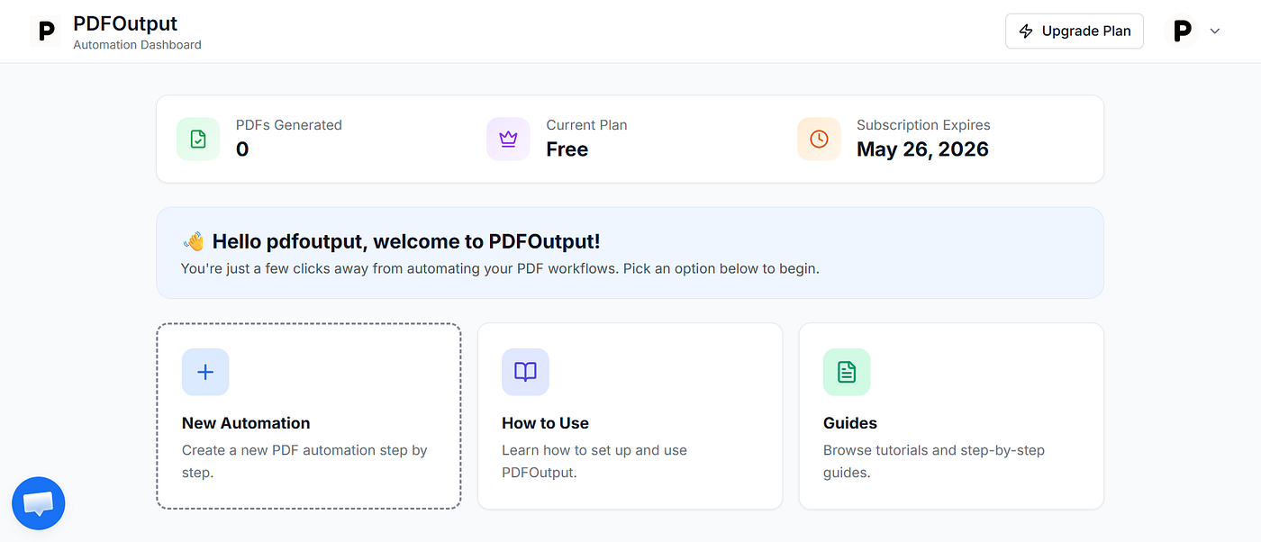Screen dimensions: 1261x542
Task: Open the Guides card
Action: point(951,416)
